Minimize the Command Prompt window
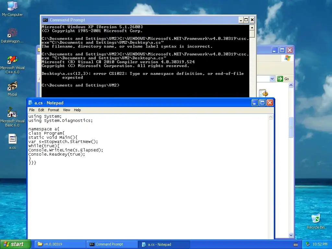Viewport: 332px width, 249px height. [241, 20]
